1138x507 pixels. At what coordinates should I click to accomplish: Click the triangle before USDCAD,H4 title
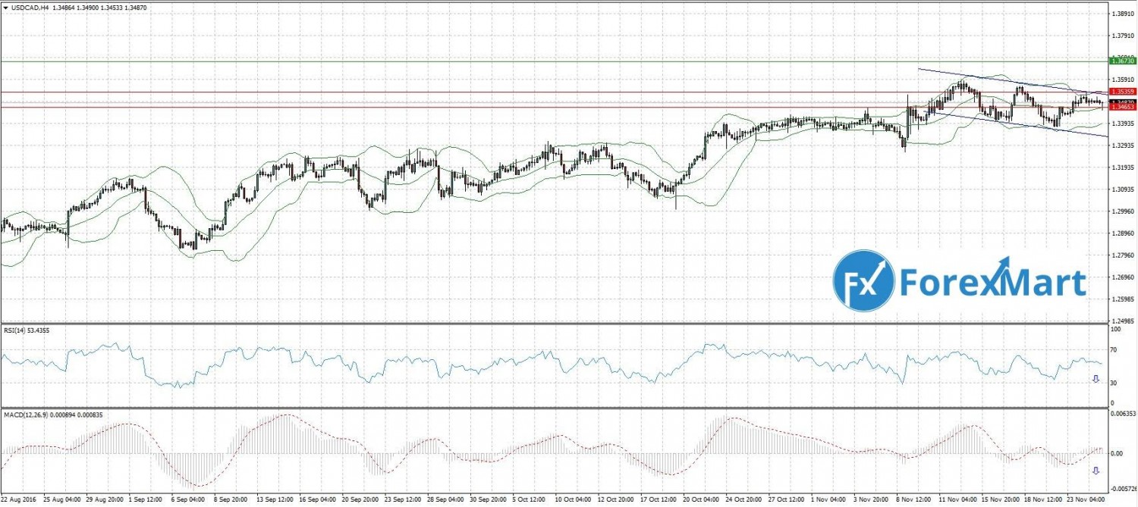(5, 7)
